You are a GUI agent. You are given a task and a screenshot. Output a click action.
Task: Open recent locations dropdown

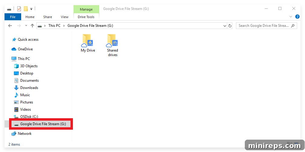coord(26,26)
